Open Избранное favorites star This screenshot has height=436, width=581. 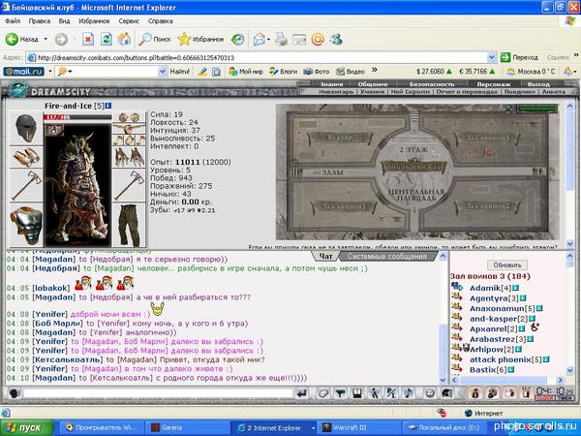click(200, 39)
